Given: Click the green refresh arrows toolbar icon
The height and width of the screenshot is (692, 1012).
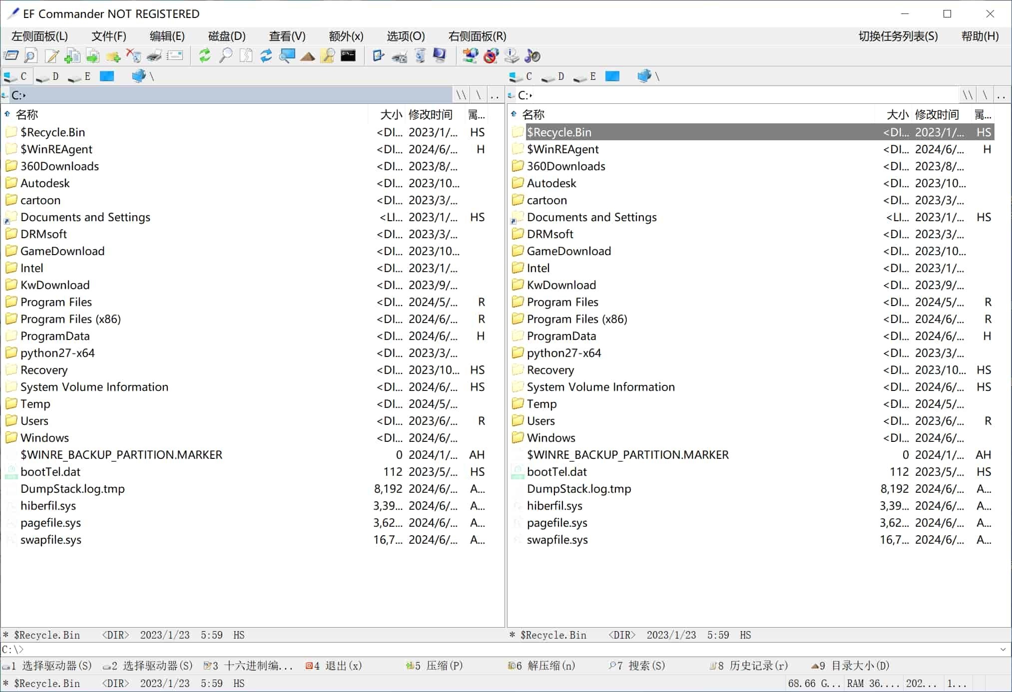Looking at the screenshot, I should (x=204, y=55).
